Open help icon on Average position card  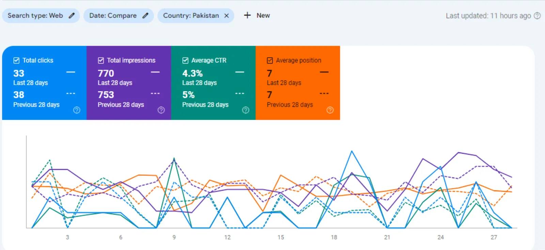coord(330,110)
